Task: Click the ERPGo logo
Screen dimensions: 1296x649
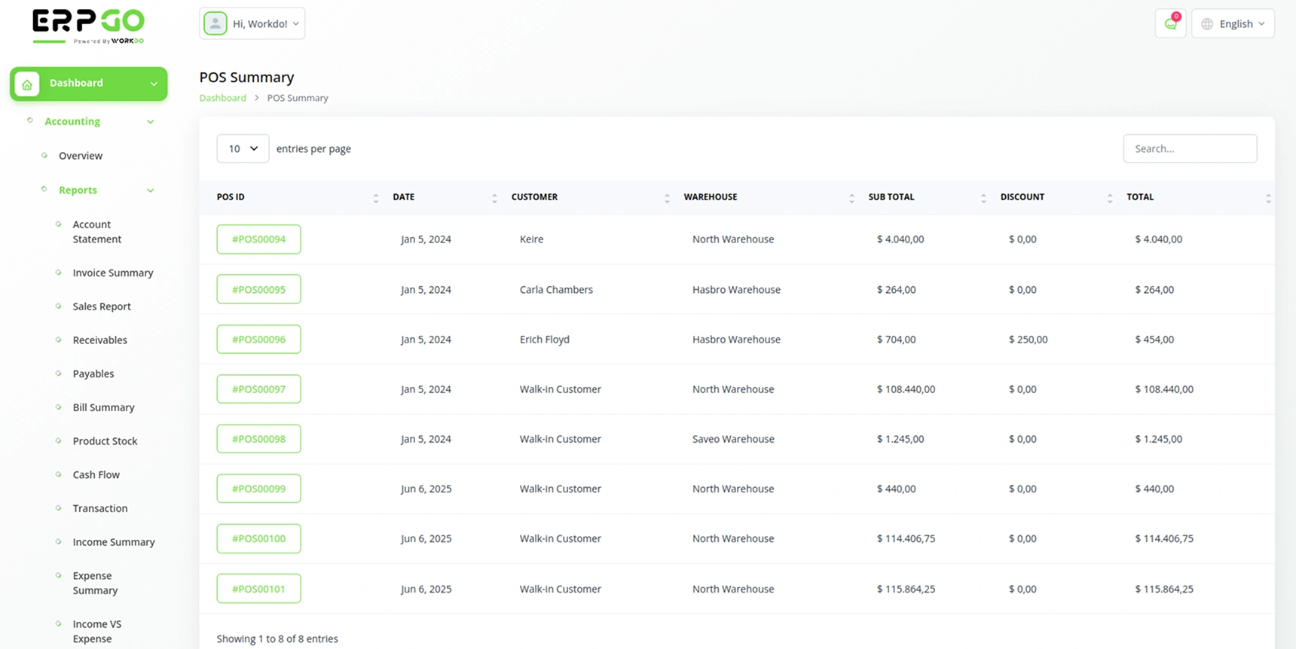Action: [88, 26]
